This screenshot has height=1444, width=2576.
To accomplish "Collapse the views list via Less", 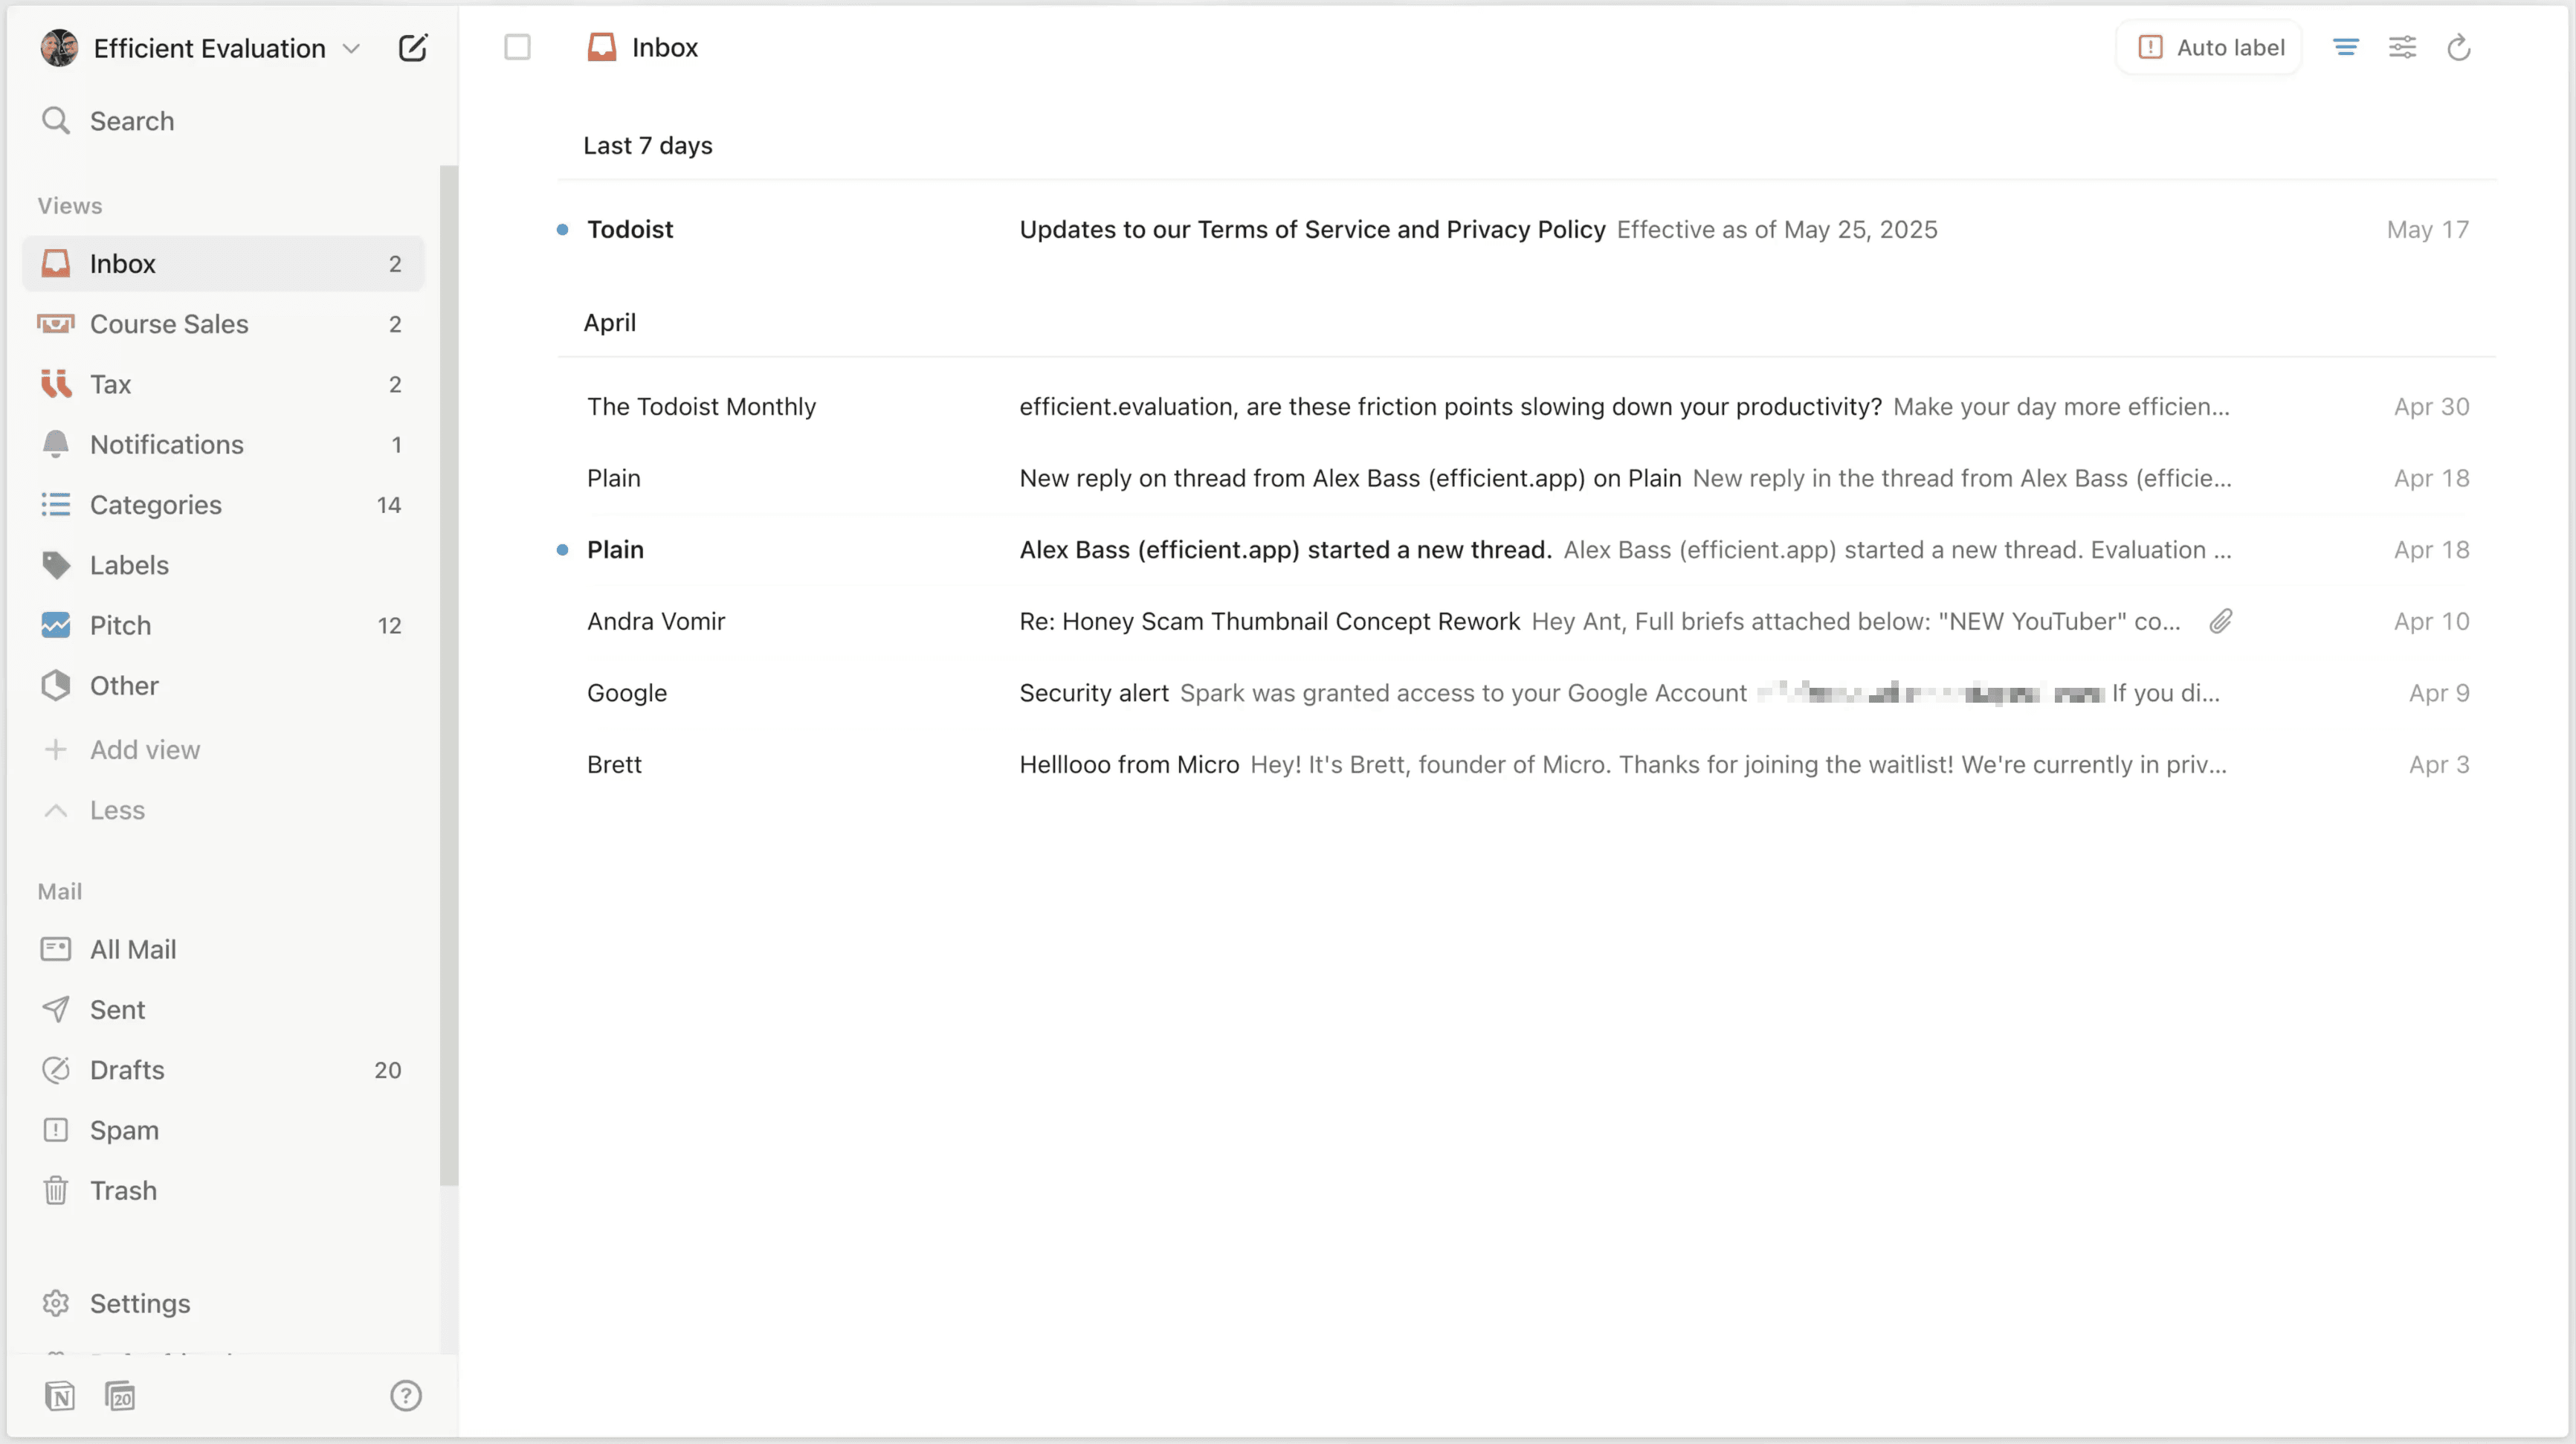I will tap(116, 810).
